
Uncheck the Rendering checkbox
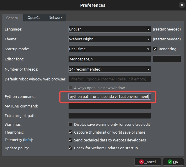[155, 49]
